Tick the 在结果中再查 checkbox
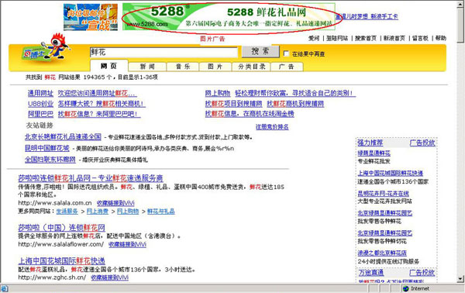Image resolution: width=465 pixels, height=293 pixels. [x=286, y=53]
